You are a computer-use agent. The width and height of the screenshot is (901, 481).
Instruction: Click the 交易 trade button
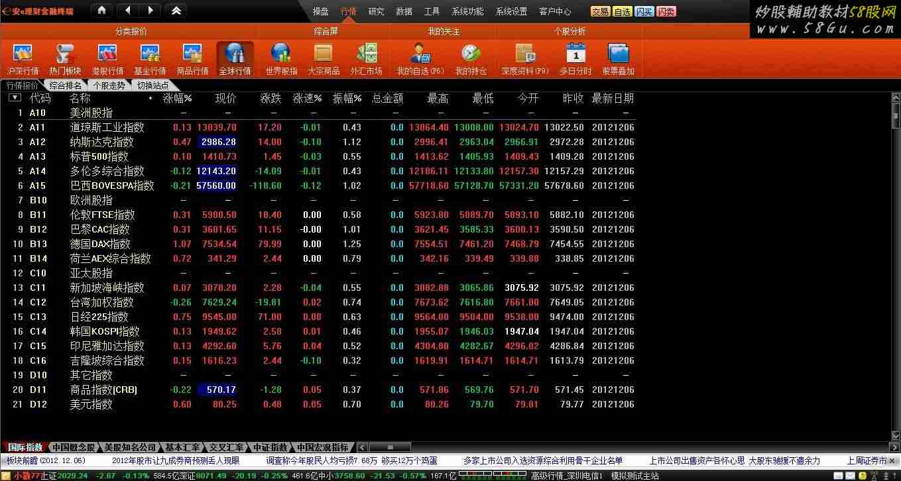coord(601,12)
